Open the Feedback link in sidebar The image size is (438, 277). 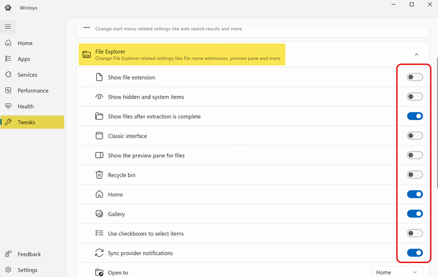pos(29,254)
